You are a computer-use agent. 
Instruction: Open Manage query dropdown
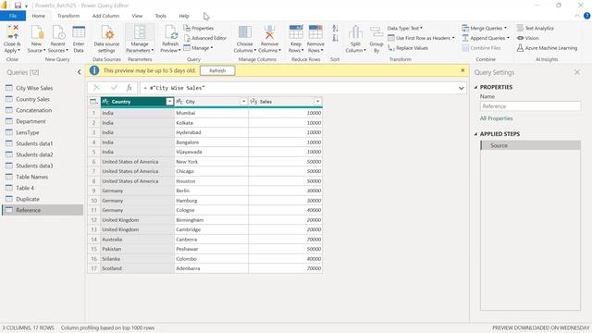point(198,48)
